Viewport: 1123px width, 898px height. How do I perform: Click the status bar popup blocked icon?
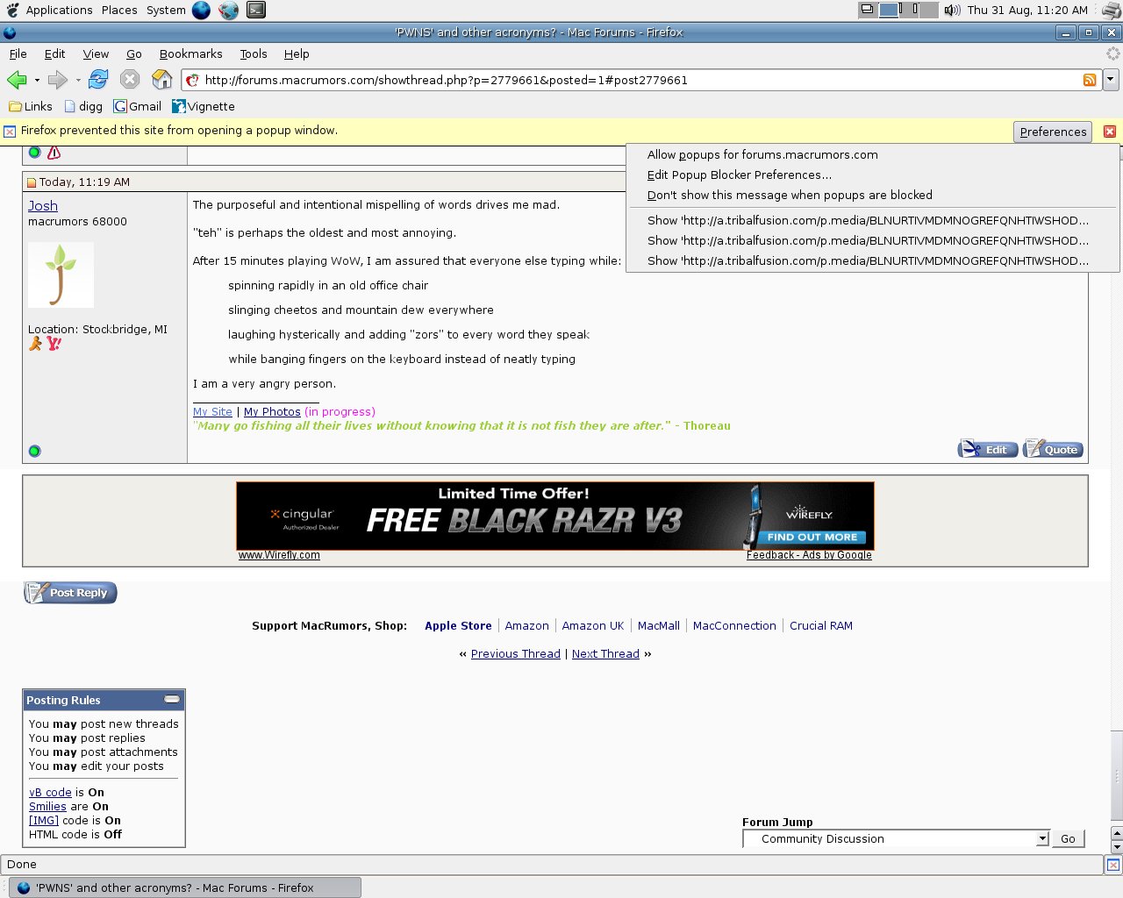(1112, 865)
